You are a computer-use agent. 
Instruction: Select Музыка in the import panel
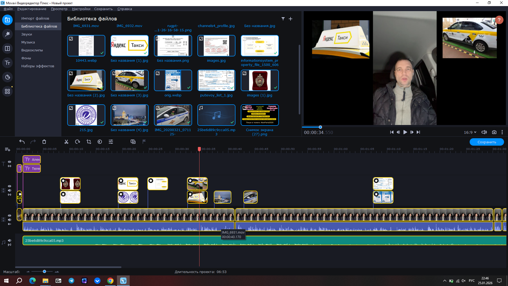[28, 42]
